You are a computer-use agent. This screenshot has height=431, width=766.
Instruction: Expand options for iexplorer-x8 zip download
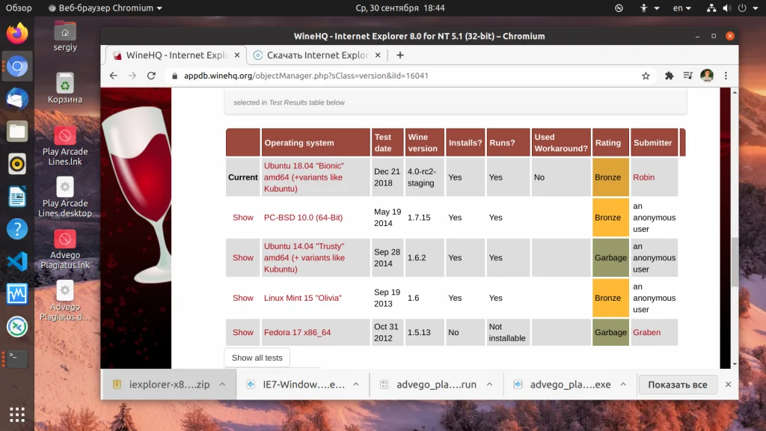222,385
